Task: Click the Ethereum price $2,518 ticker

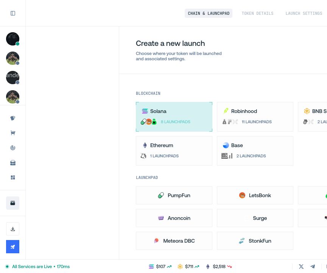Action: pyautogui.click(x=219, y=267)
